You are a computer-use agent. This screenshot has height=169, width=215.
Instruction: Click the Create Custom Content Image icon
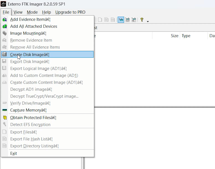4,82
